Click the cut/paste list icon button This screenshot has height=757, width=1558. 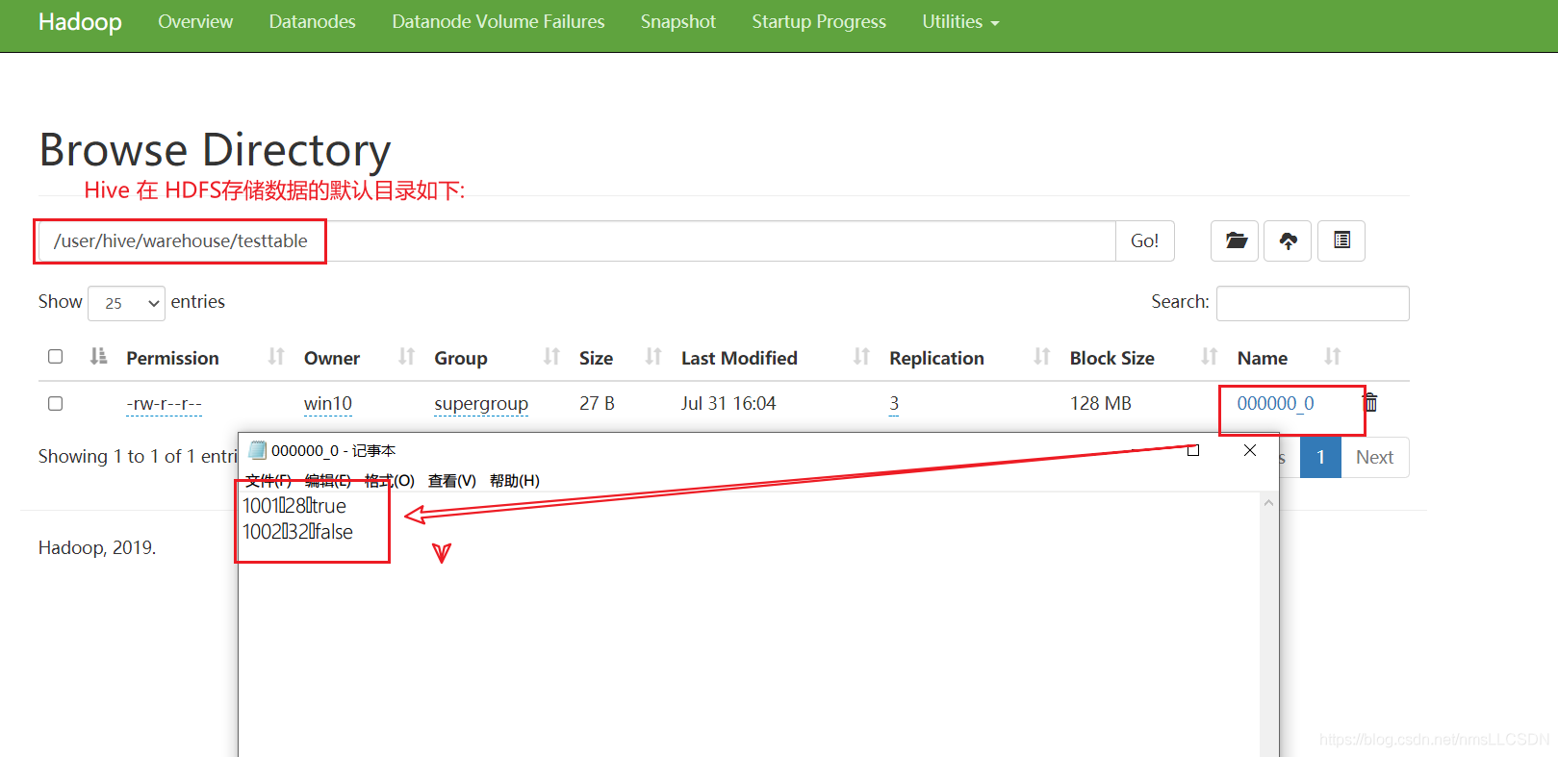click(x=1341, y=240)
